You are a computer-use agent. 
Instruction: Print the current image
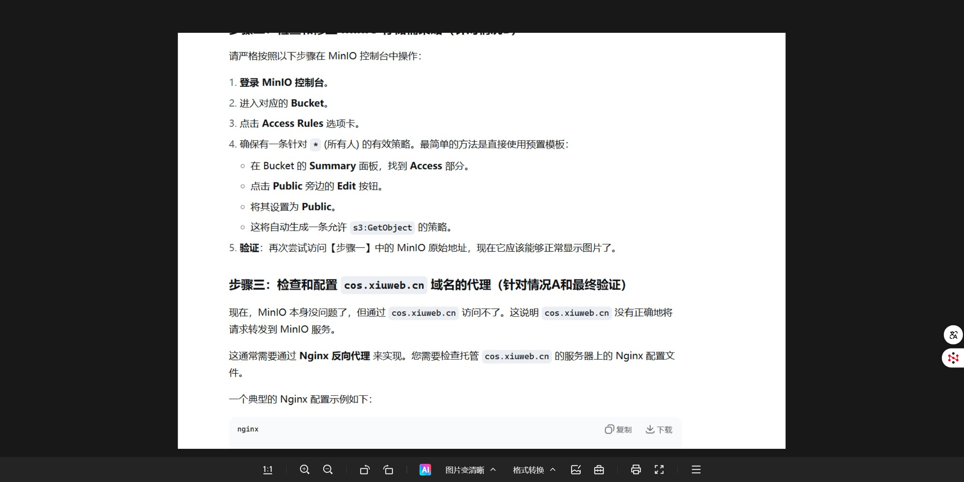(x=636, y=470)
